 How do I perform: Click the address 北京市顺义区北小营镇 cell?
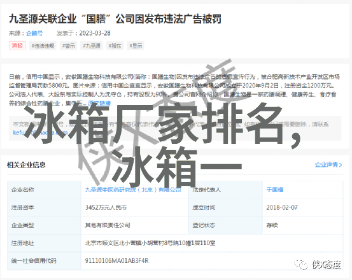pos(150,243)
